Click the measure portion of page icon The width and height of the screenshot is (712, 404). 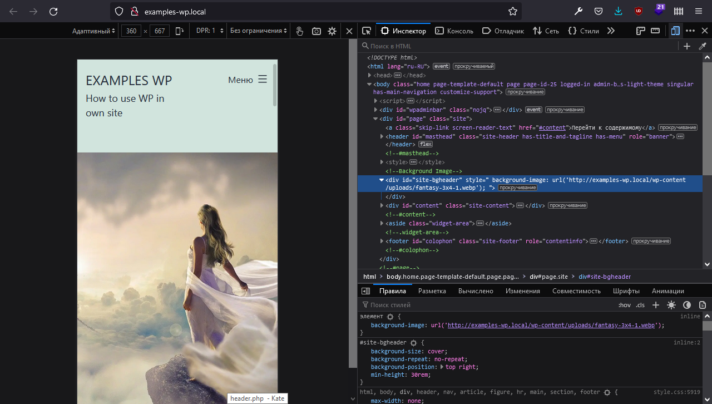tap(655, 31)
